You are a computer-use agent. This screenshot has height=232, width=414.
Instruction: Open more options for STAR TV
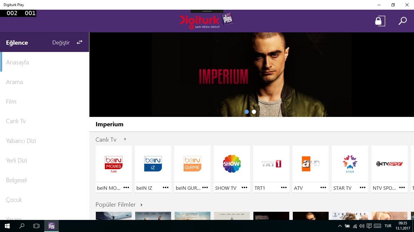click(x=362, y=188)
